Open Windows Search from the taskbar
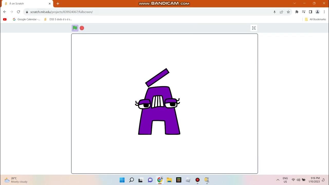The height and width of the screenshot is (185, 329). pyautogui.click(x=132, y=180)
